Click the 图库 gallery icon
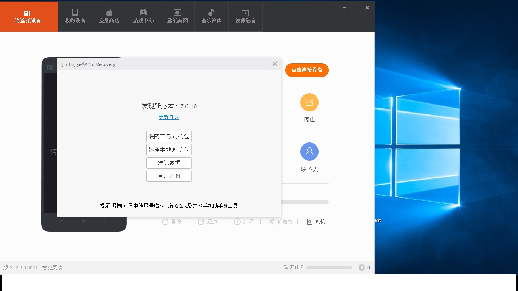 309,102
